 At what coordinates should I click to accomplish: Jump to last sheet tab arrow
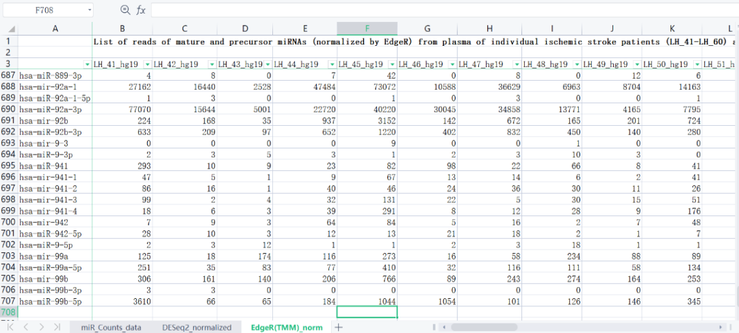pos(57,327)
